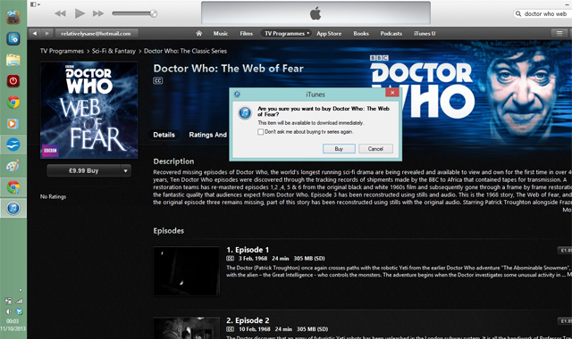Open the Podcasts section of the store
This screenshot has width=572, height=339.
(x=391, y=33)
